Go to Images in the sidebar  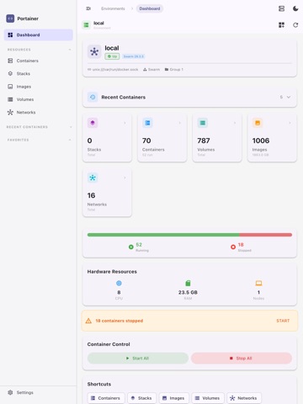(39, 87)
